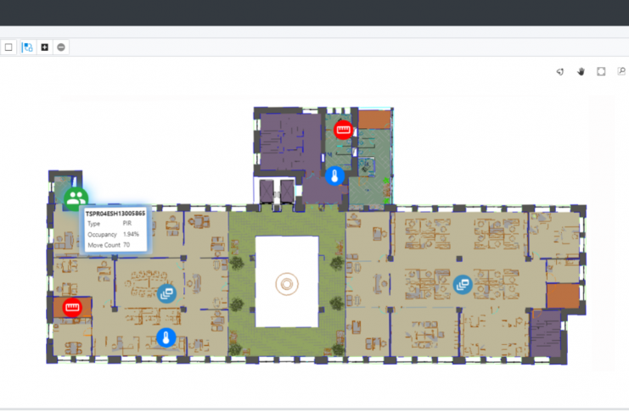Viewport: 629px width, 412px height.
Task: Toggle the blue selection mode button
Action: coord(27,47)
